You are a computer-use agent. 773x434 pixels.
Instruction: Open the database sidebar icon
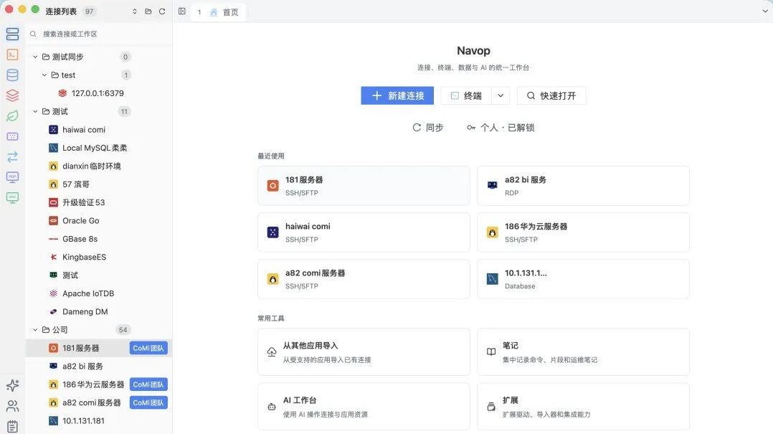click(12, 75)
